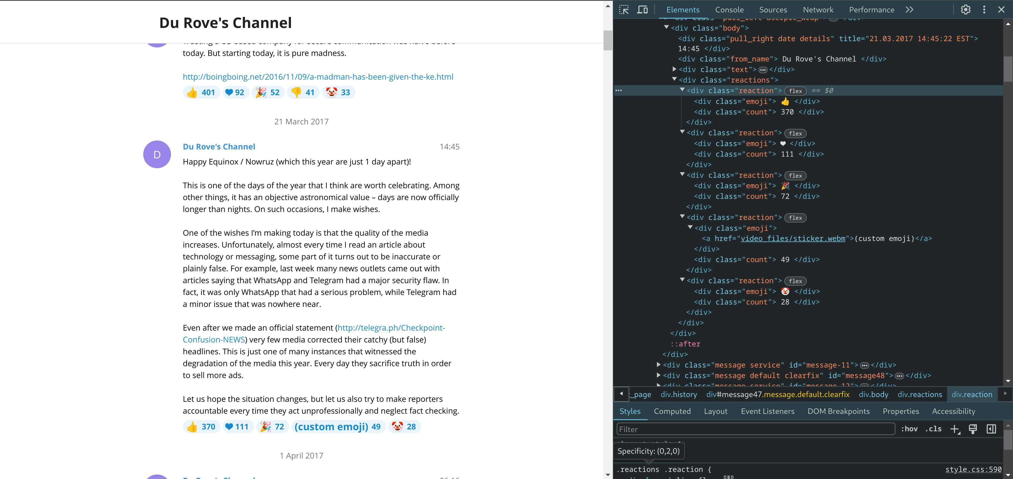Click the Elements panel tab
The width and height of the screenshot is (1013, 479).
pos(683,10)
